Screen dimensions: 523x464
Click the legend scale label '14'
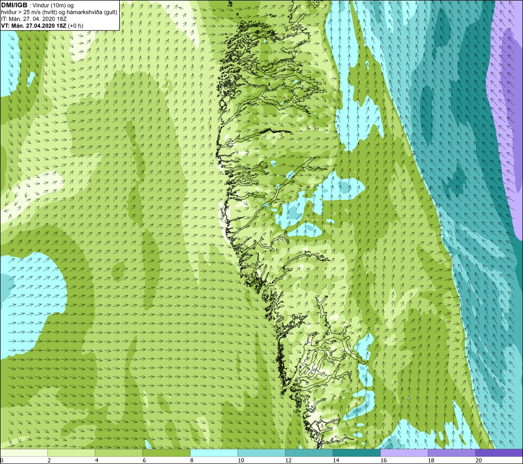(x=336, y=460)
